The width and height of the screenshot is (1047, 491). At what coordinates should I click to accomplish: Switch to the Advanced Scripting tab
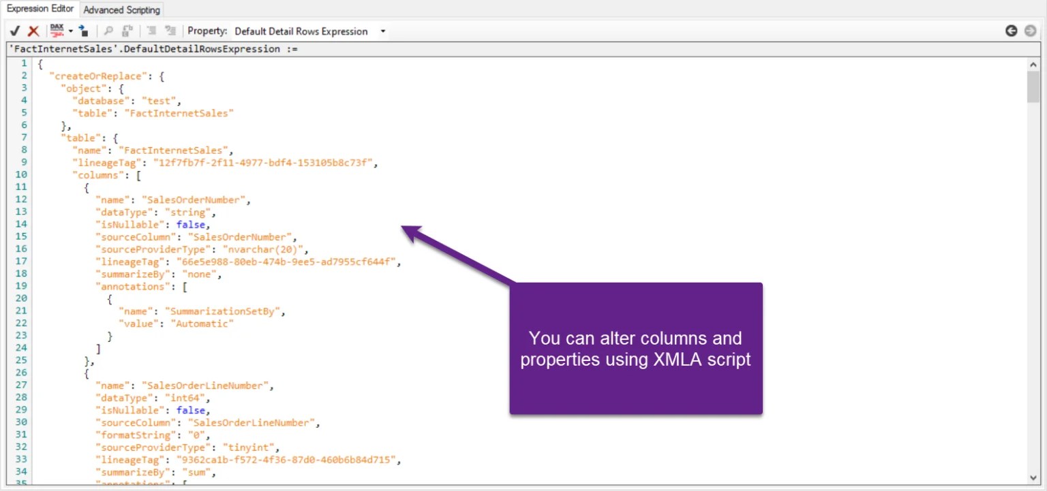(x=121, y=9)
